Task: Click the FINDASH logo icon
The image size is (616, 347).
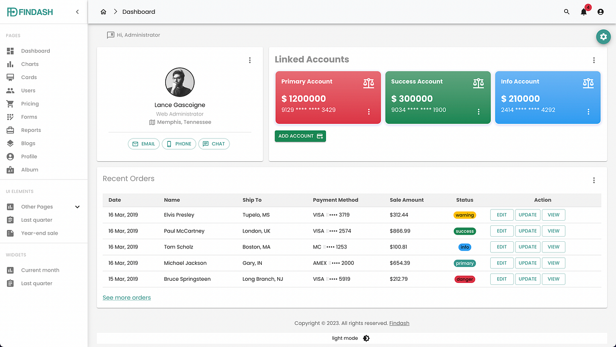Action: (x=11, y=11)
